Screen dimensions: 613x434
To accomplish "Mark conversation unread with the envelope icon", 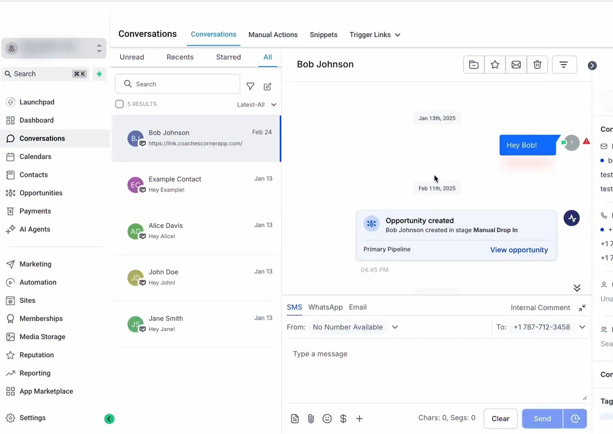I will pyautogui.click(x=516, y=65).
